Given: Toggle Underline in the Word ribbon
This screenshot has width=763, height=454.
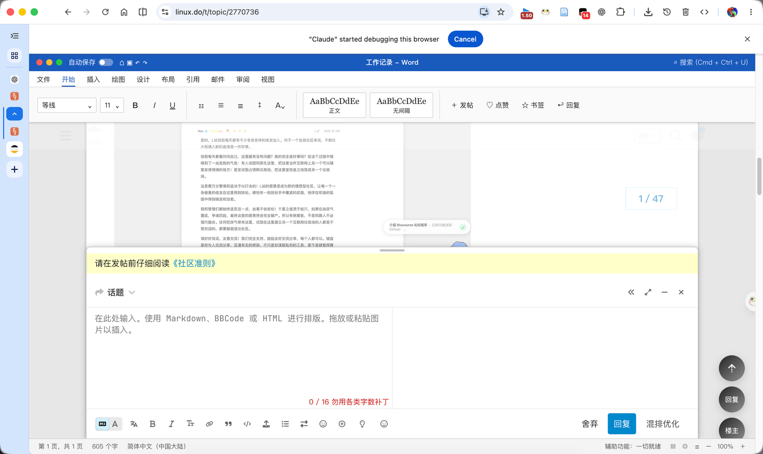Looking at the screenshot, I should [172, 105].
